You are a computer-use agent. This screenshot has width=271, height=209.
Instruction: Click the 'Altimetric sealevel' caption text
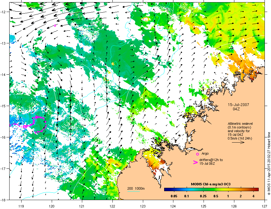pos(240,124)
